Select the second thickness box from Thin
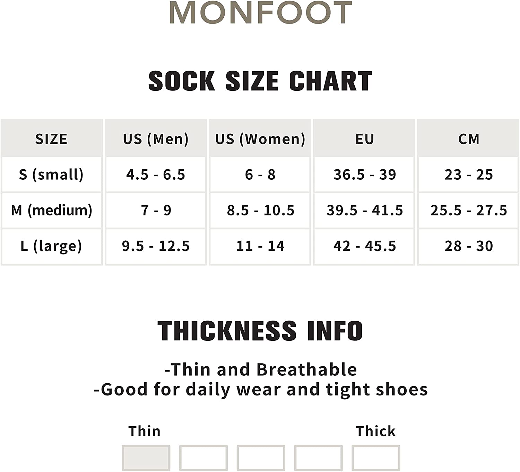The width and height of the screenshot is (520, 472). (203, 457)
